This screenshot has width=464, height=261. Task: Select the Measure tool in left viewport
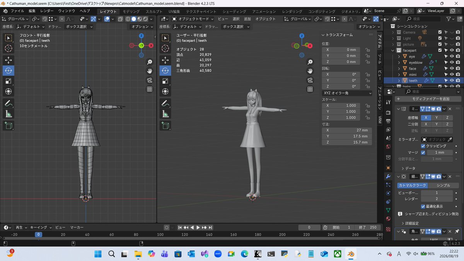click(x=9, y=114)
